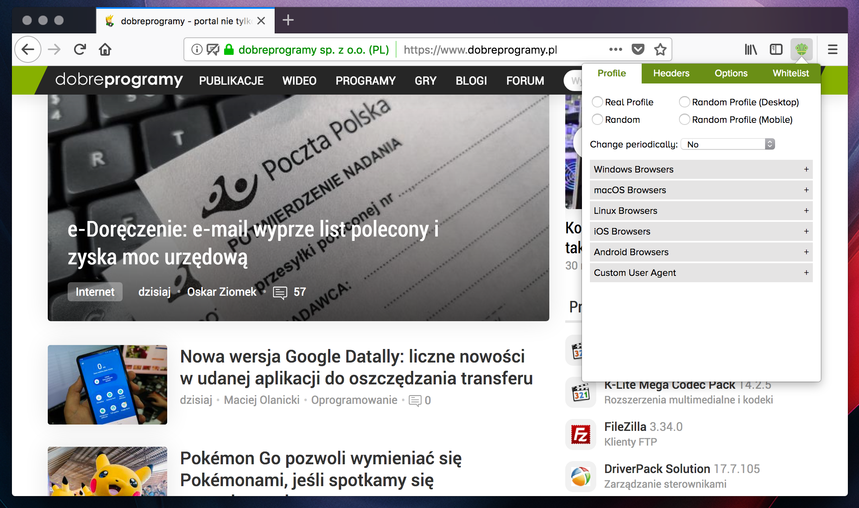Screen dimensions: 859x508
Task: Switch to the Headers tab
Action: click(x=672, y=74)
